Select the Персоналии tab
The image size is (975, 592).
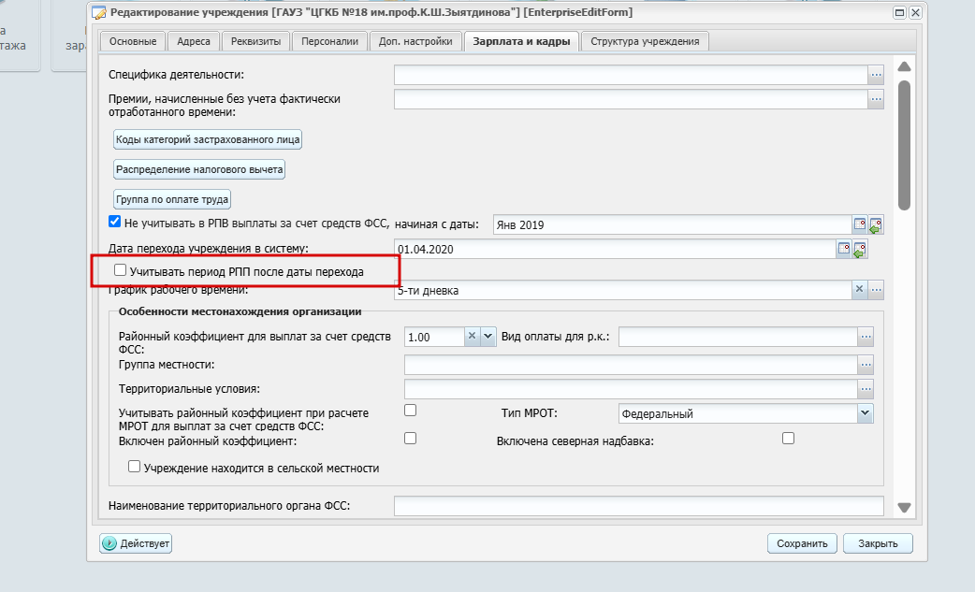(x=329, y=42)
